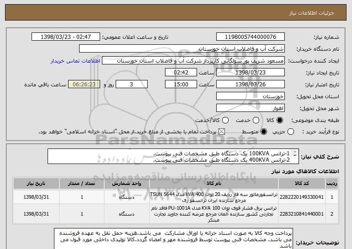Click product code 2283210841440001
The image size is (352, 249).
[302, 214]
